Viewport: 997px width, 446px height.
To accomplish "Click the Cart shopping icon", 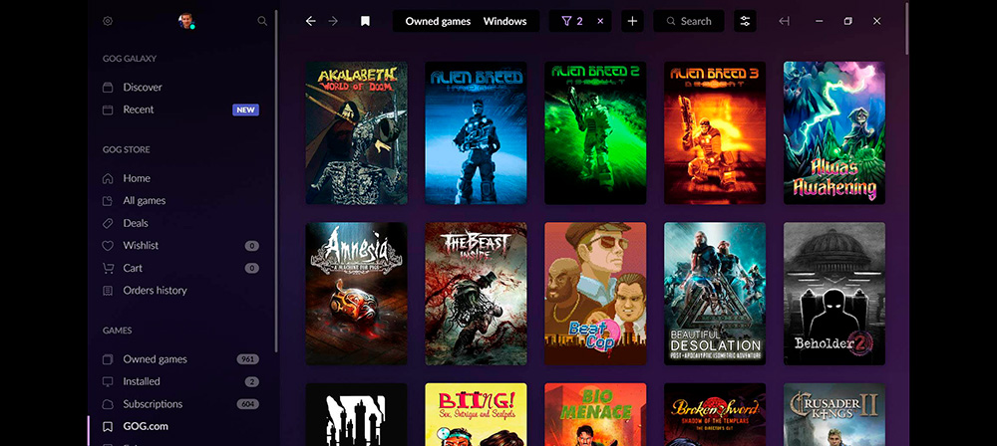I will pyautogui.click(x=108, y=268).
